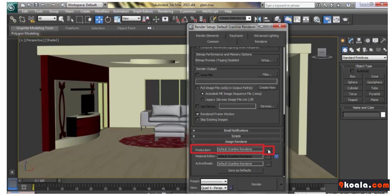Open the Utilities hammer panel
The image size is (392, 196).
[383, 41]
